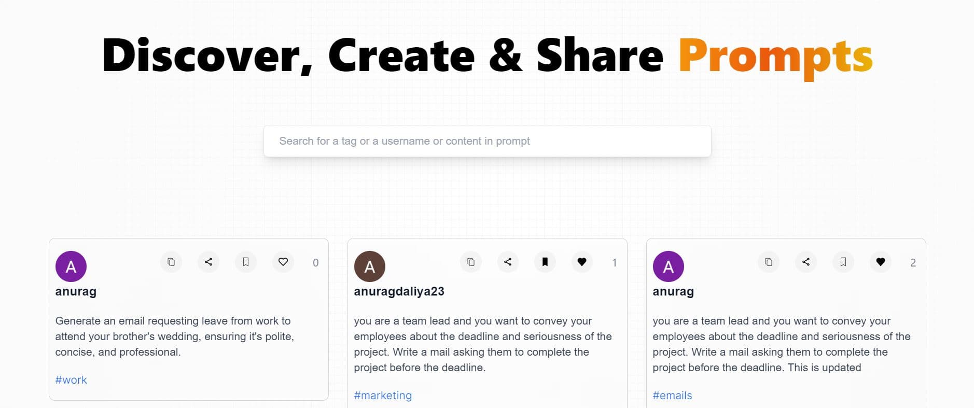Share the #marketing prompt card

(508, 262)
